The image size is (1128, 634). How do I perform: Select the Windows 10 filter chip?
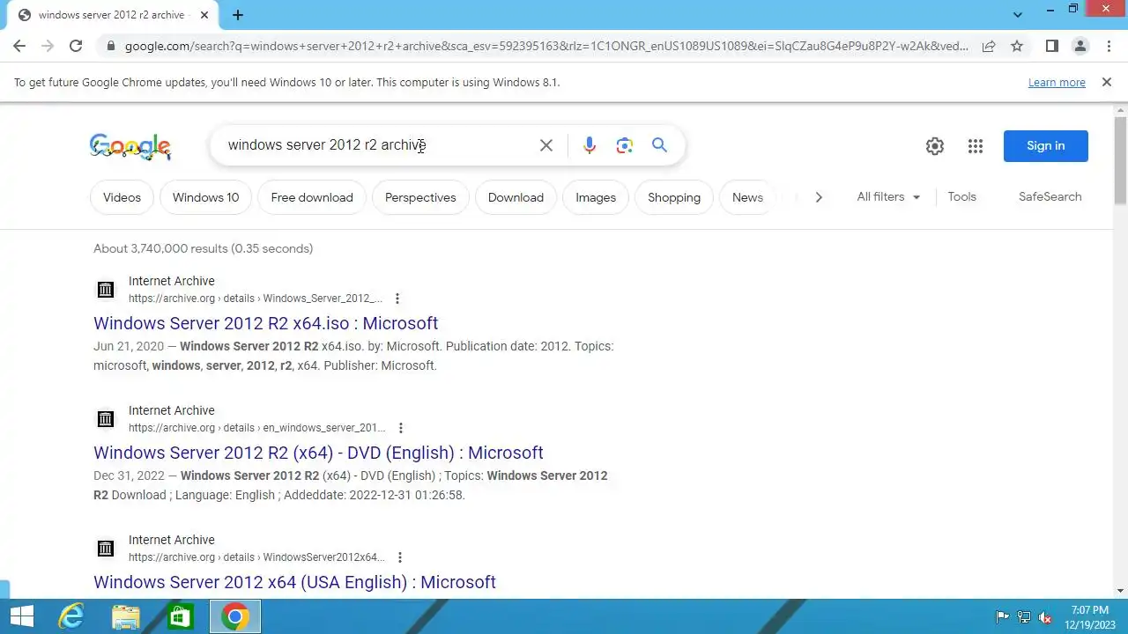205,197
